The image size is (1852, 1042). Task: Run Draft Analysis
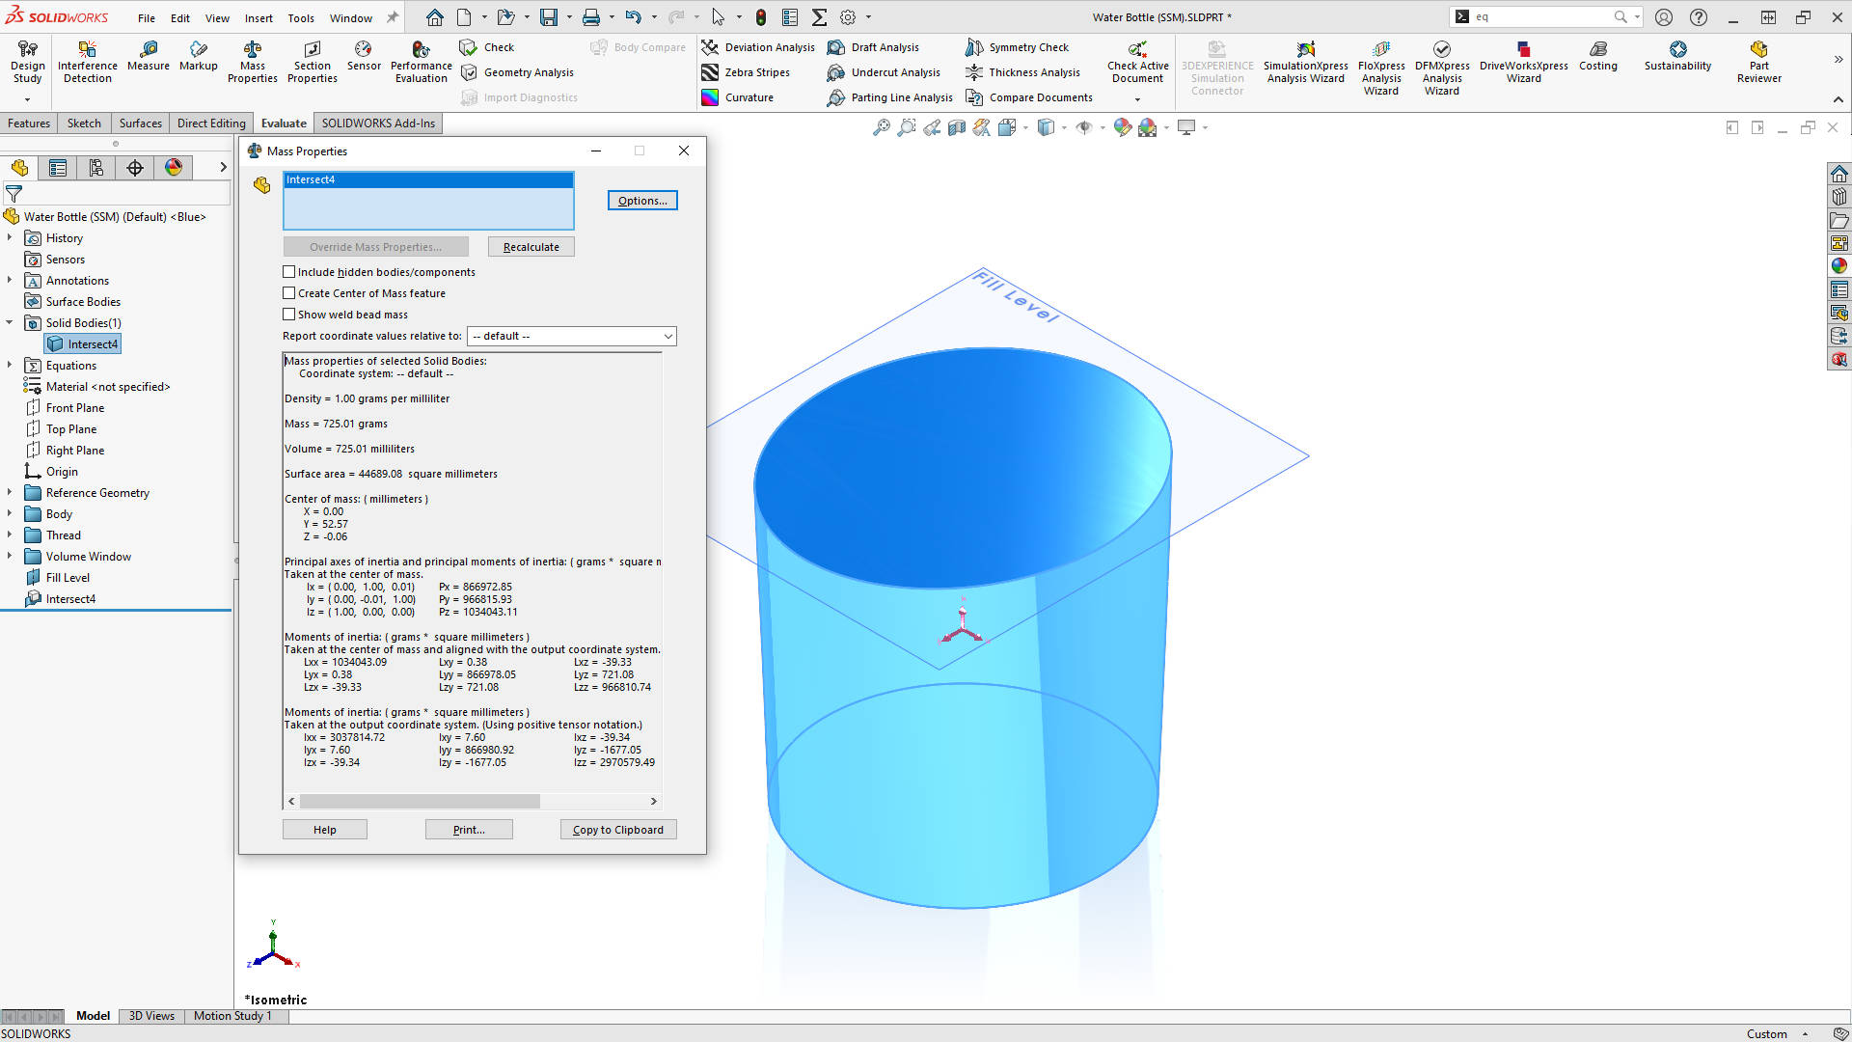[x=874, y=46]
